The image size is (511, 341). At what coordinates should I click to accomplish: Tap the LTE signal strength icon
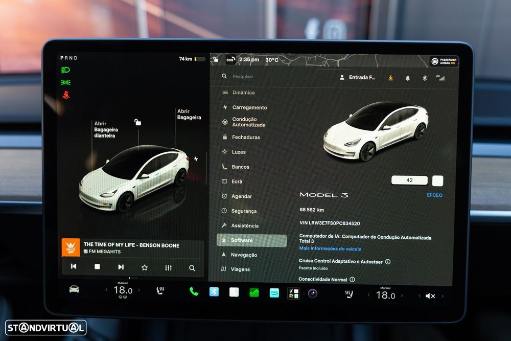[440, 78]
